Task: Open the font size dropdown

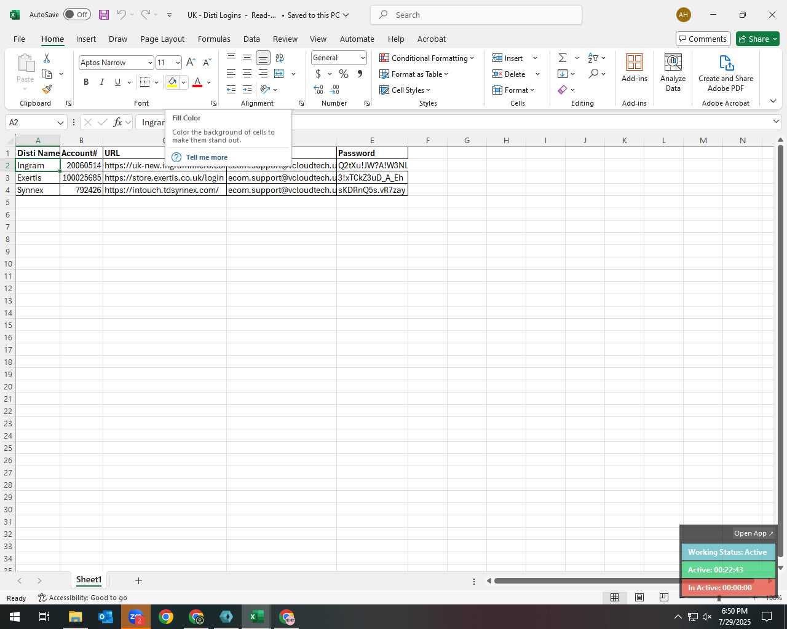Action: [x=178, y=63]
